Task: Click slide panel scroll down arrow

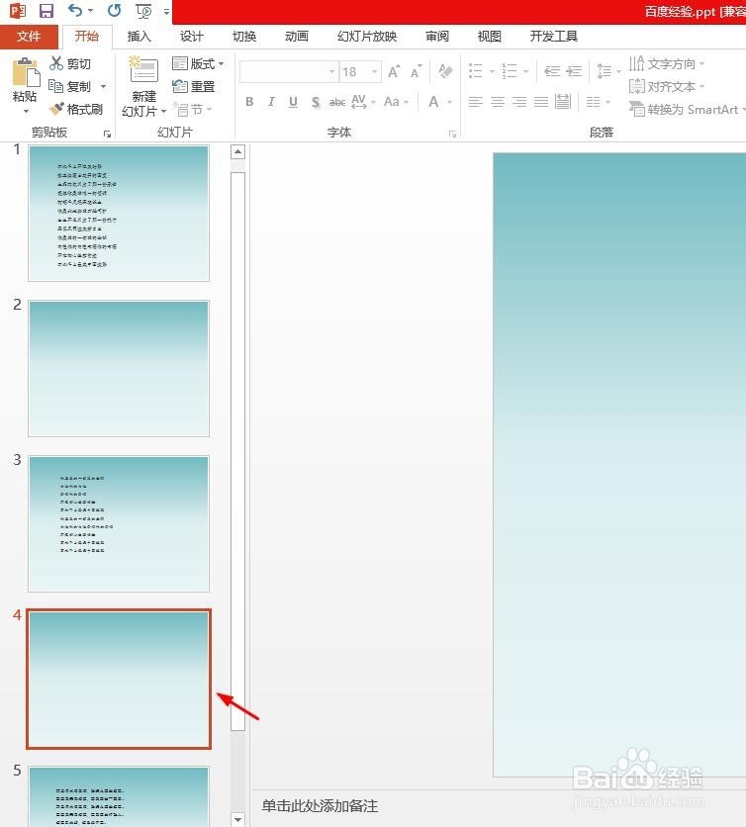Action: [237, 820]
